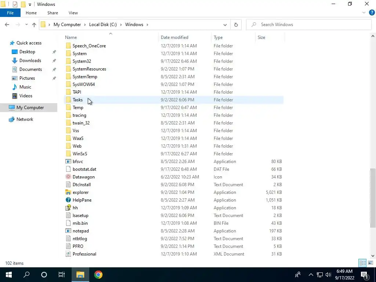The height and width of the screenshot is (282, 376).
Task: Open Videos in the sidebar
Action: tap(26, 96)
